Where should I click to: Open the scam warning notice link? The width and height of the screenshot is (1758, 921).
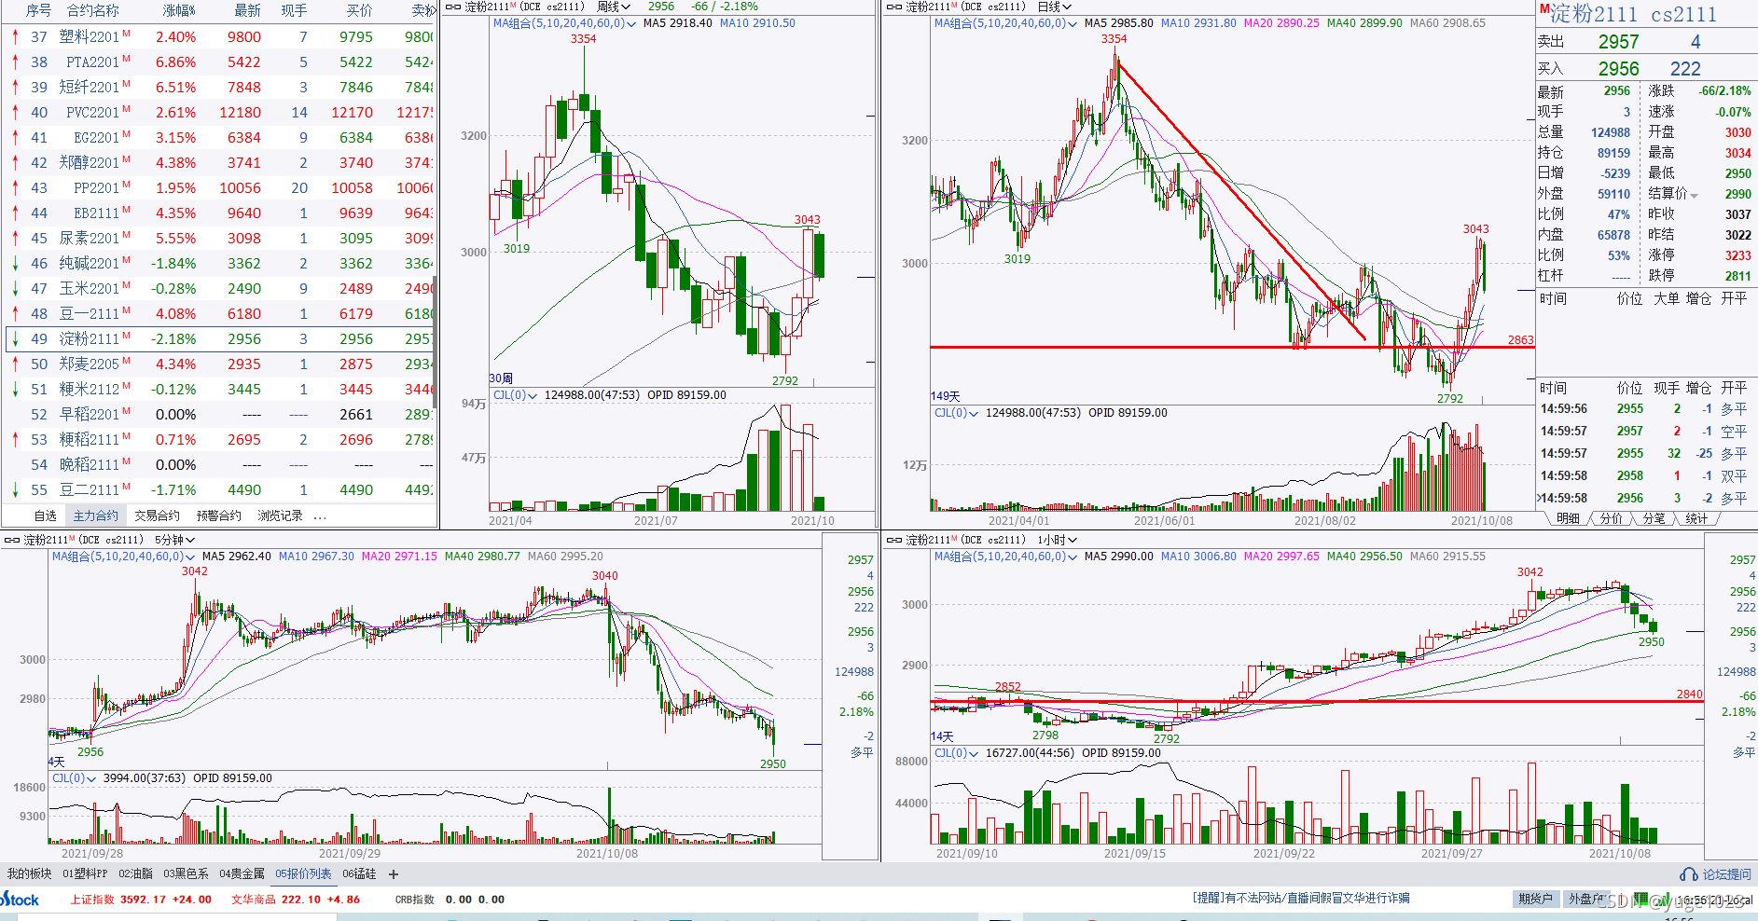1301,899
